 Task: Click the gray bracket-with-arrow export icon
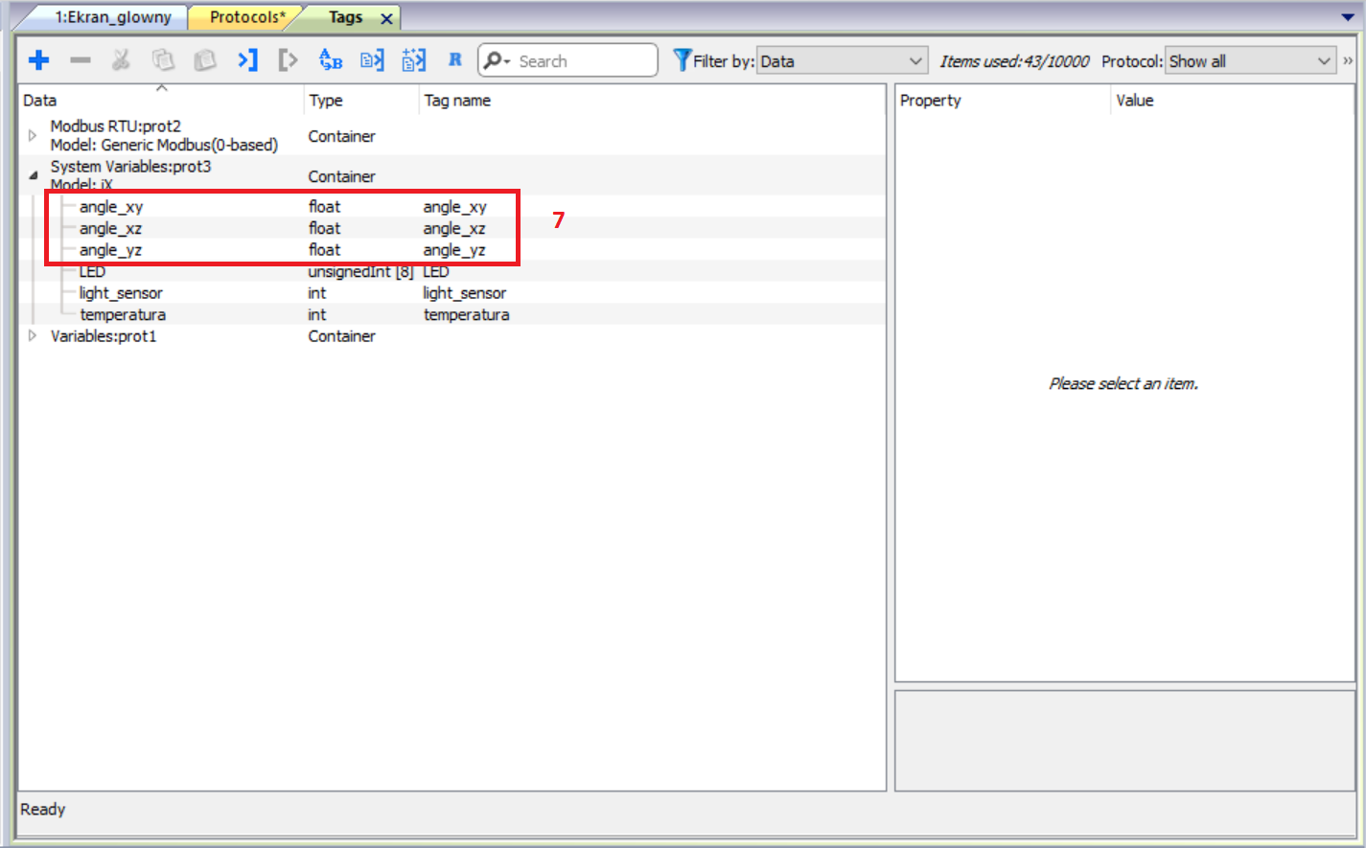pyautogui.click(x=288, y=60)
